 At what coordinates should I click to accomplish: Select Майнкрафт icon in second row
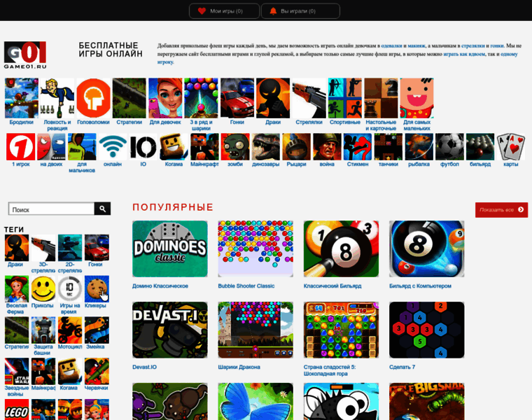[x=204, y=146]
